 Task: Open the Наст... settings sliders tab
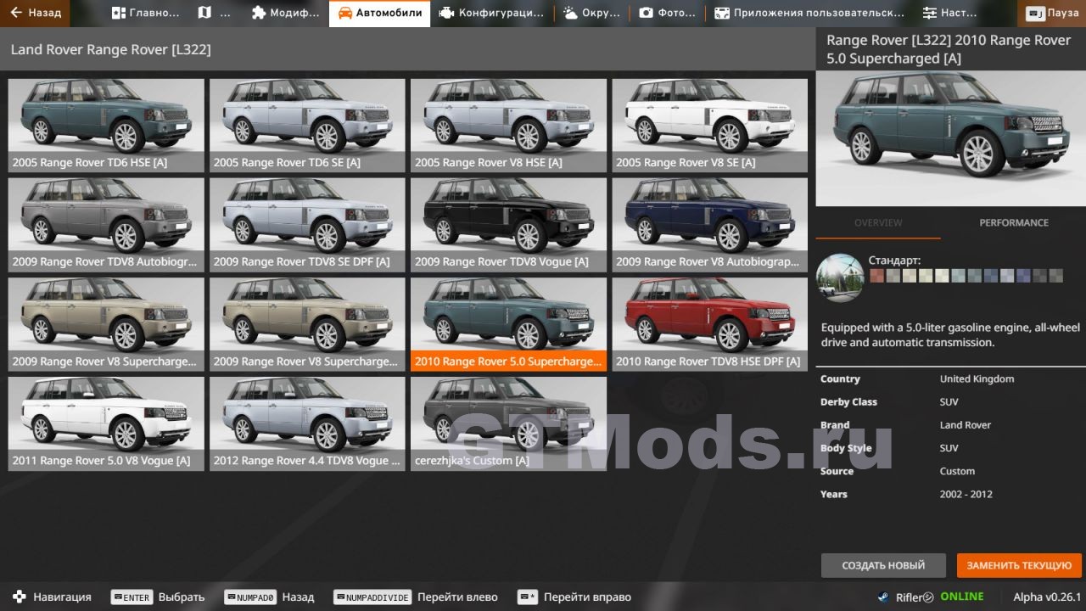click(x=949, y=13)
